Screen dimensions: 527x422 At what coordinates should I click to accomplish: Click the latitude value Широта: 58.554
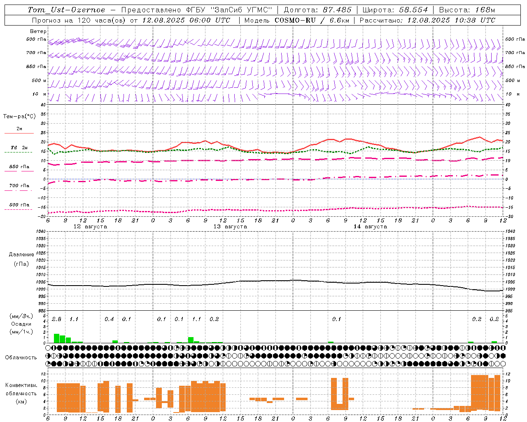pos(395,10)
